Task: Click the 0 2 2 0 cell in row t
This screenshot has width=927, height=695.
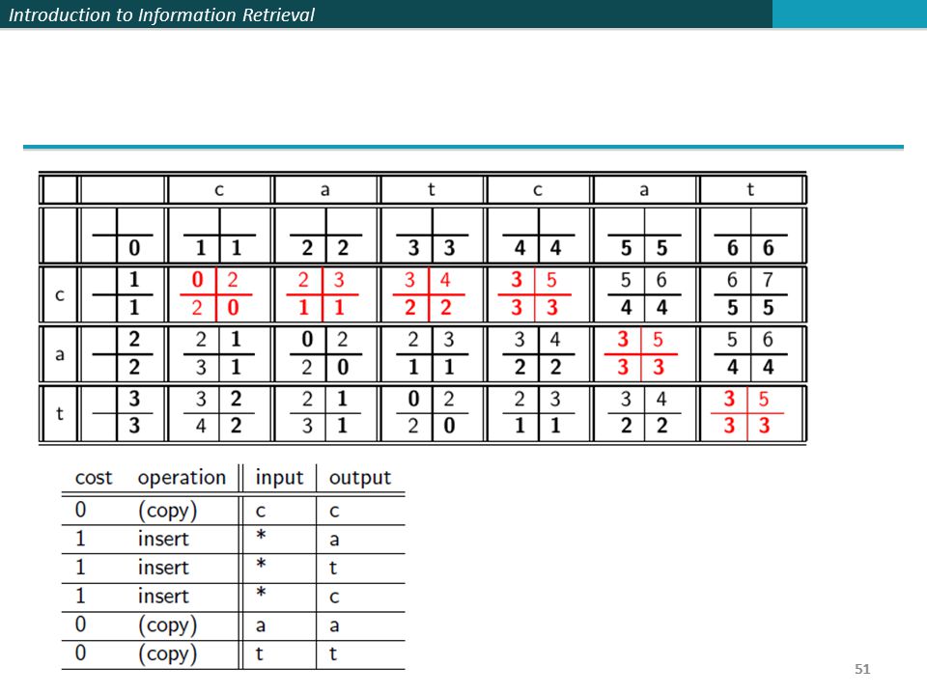Action: point(431,413)
